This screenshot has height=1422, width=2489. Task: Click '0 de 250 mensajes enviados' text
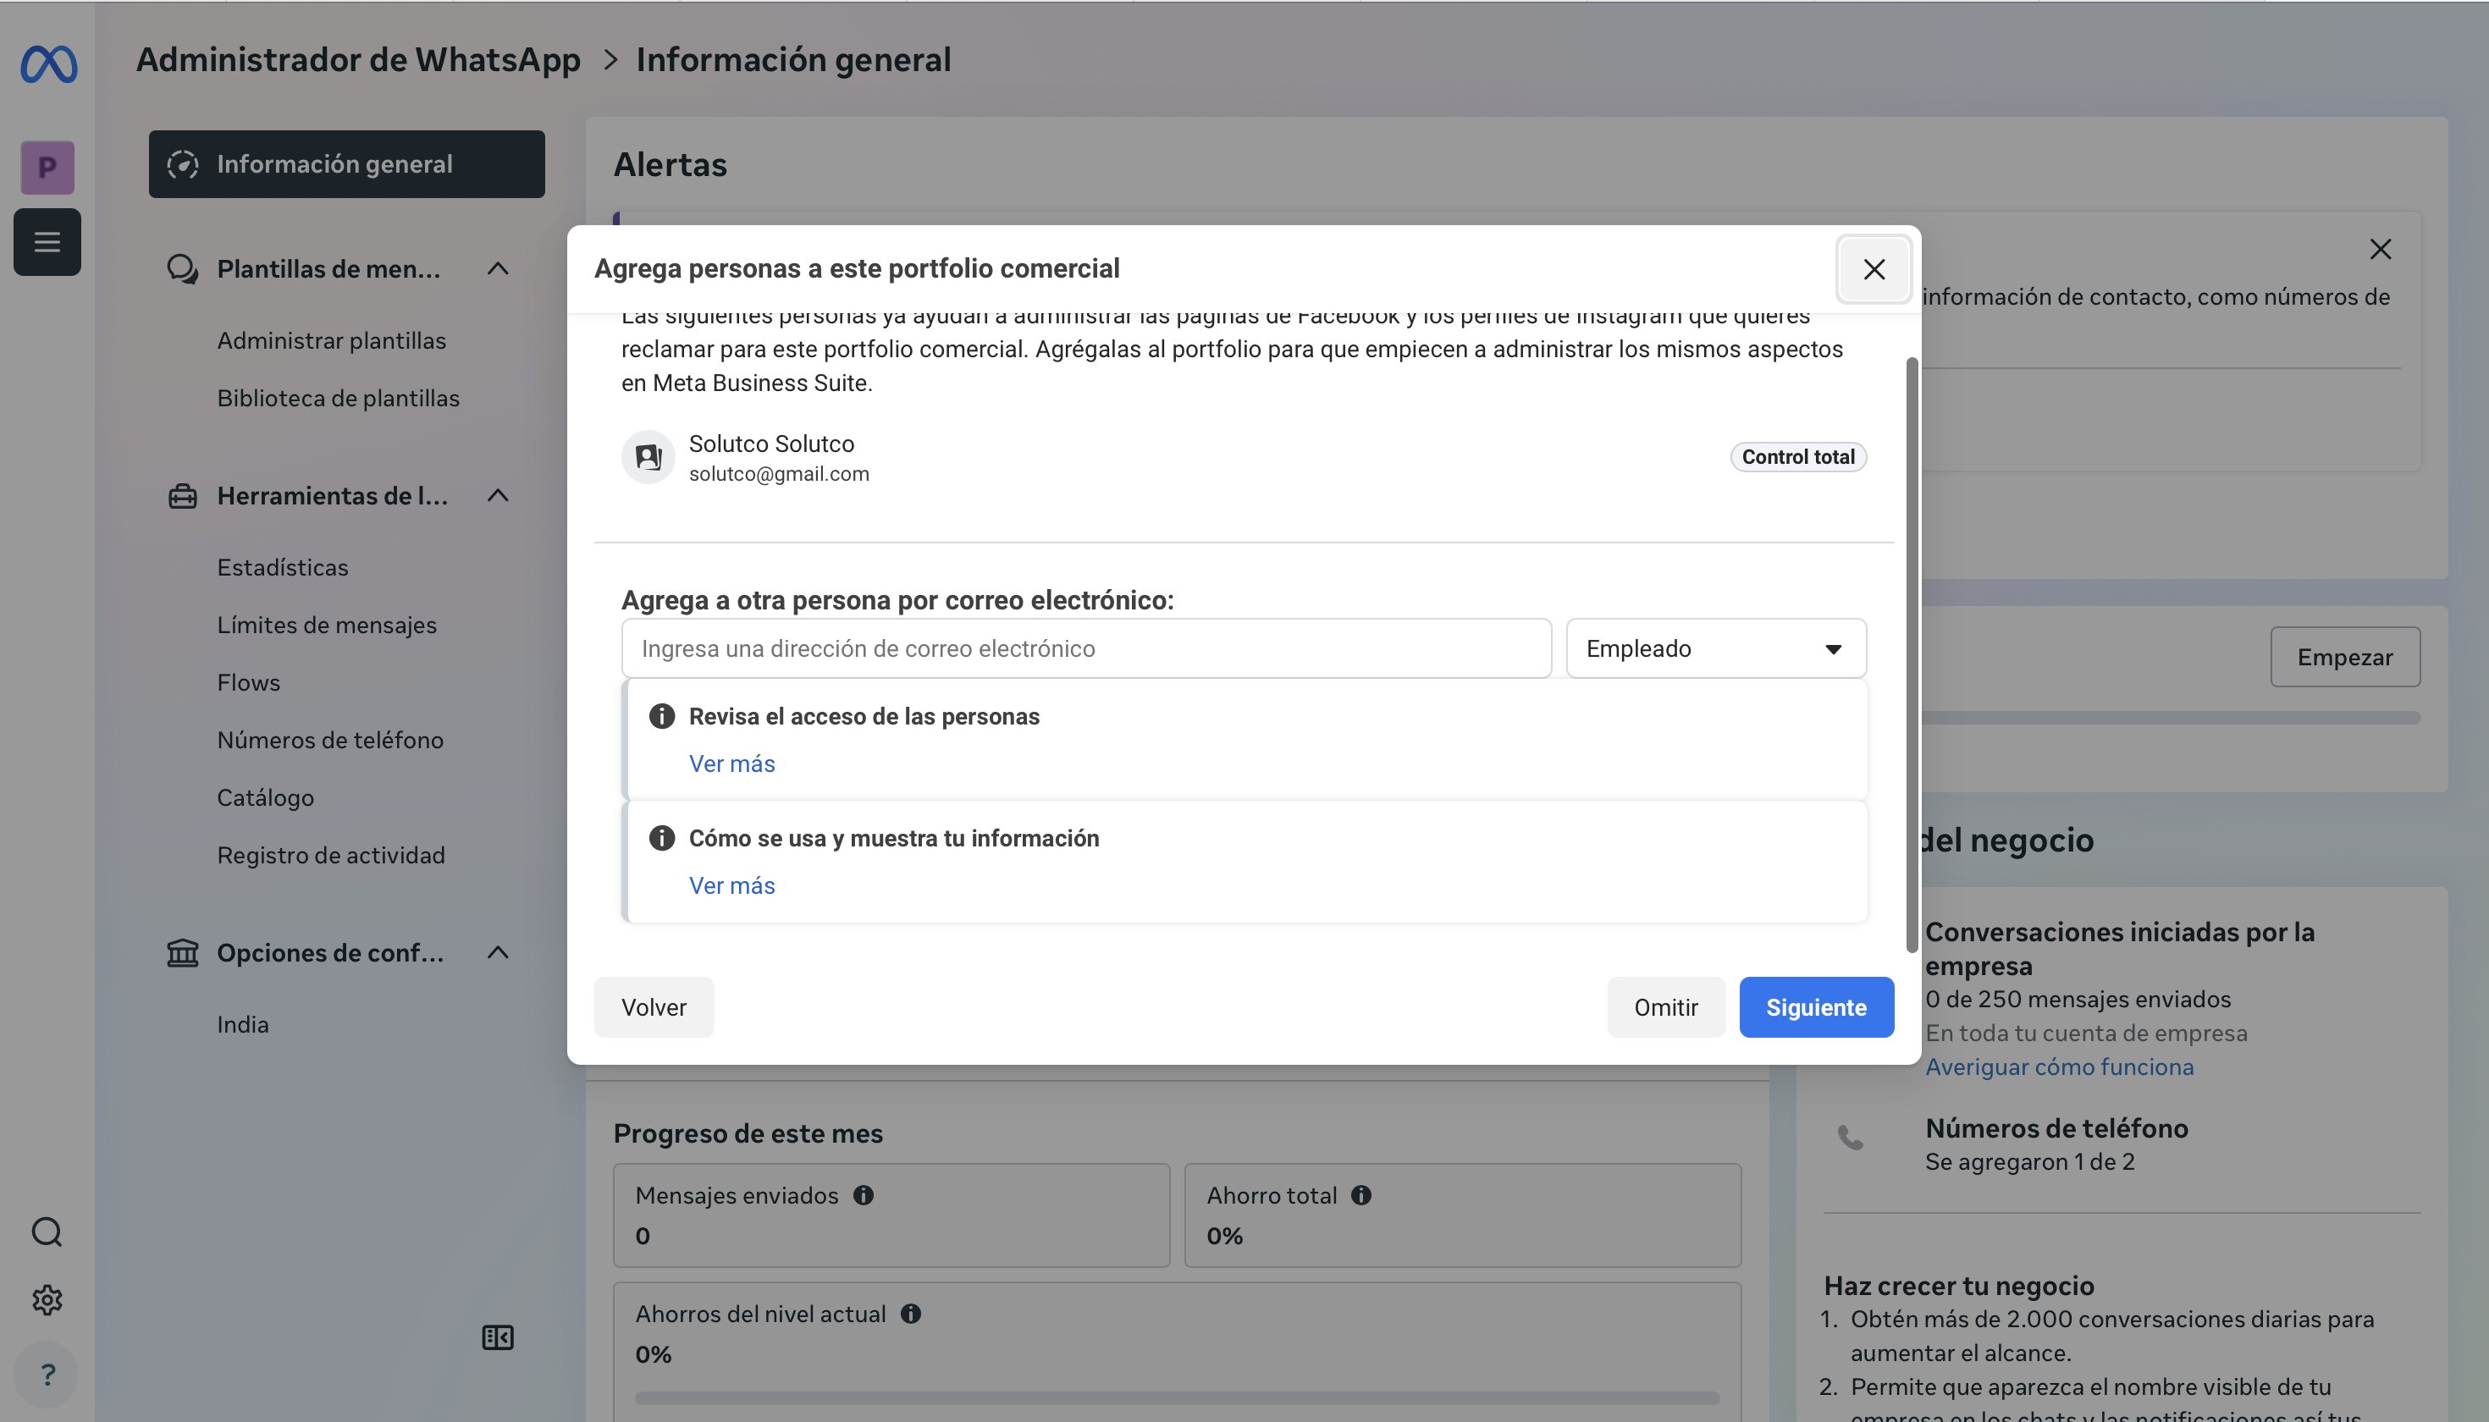(2078, 999)
